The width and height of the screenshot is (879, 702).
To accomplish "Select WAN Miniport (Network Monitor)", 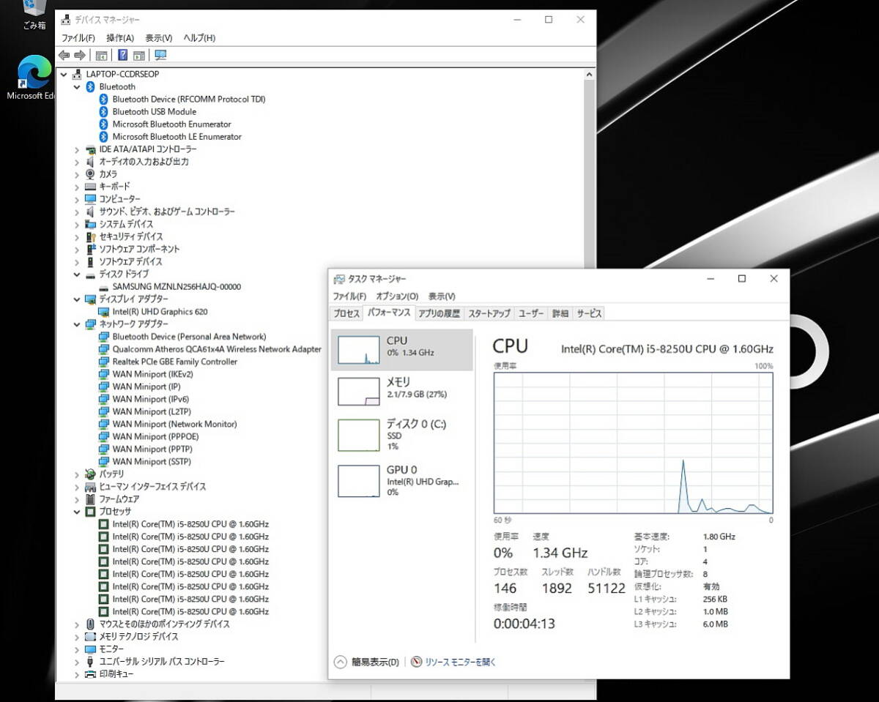I will pos(174,425).
